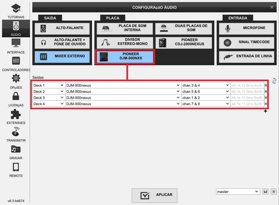The image size is (279, 205).
Task: Enable Microfone input option
Action: [x=246, y=28]
